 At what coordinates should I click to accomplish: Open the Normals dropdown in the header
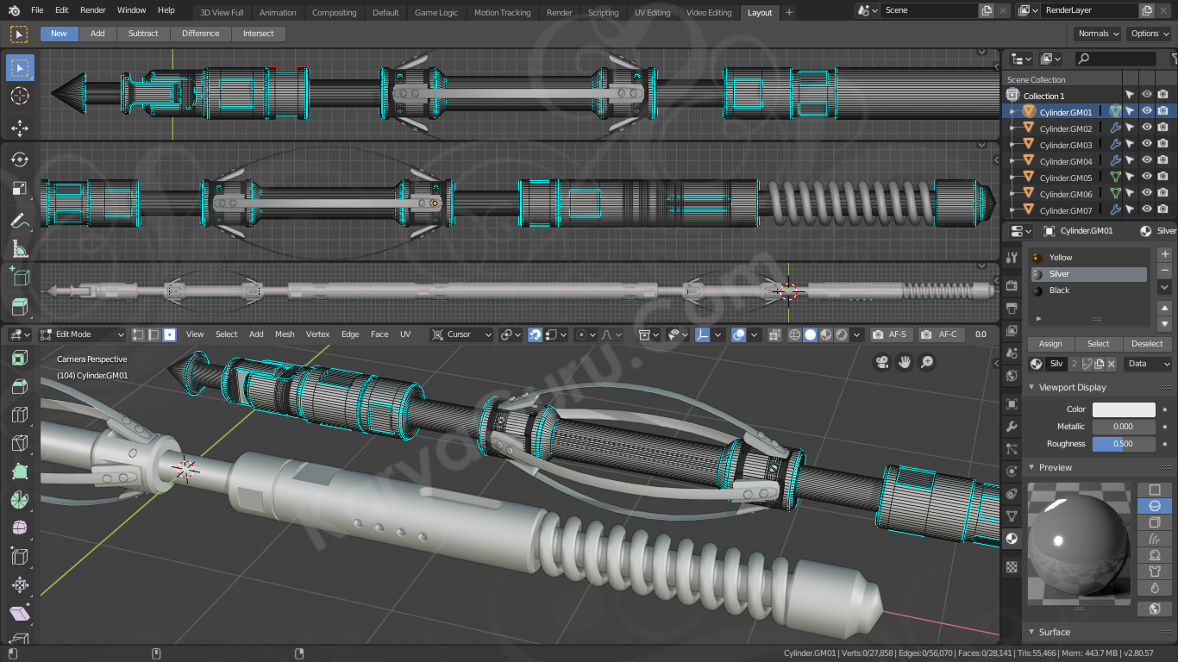coord(1098,34)
